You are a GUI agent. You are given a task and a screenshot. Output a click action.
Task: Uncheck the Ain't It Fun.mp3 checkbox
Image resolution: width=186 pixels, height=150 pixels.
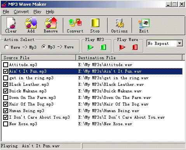[5, 71]
